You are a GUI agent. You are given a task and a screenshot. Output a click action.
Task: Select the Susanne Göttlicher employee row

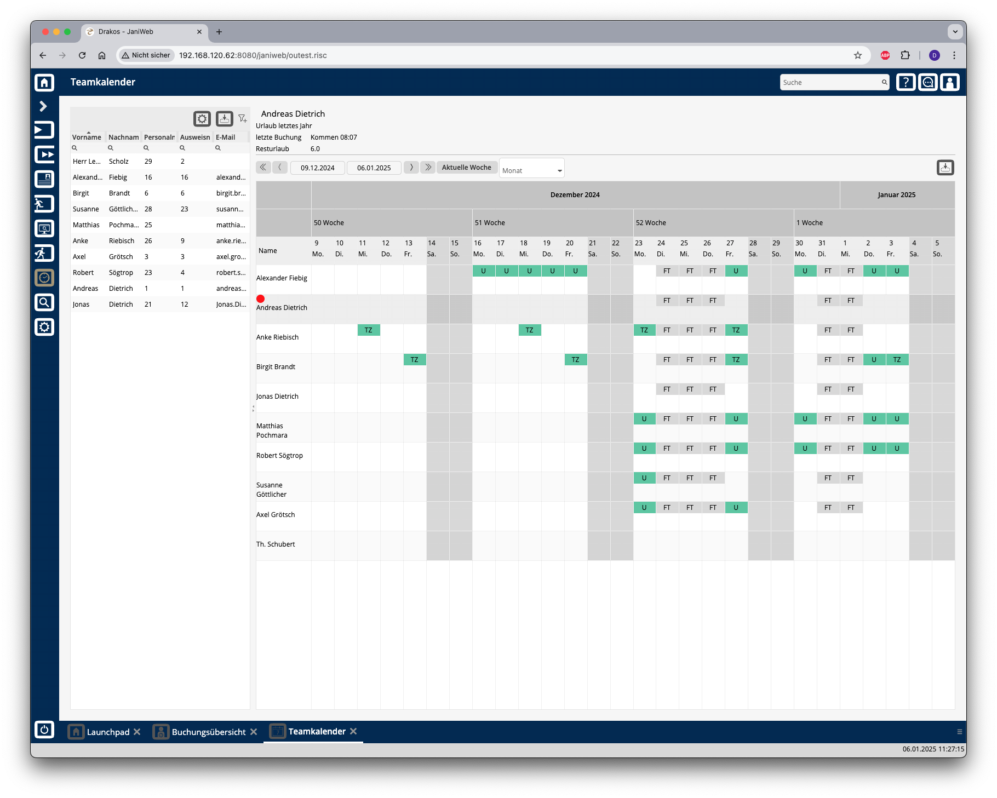[160, 209]
